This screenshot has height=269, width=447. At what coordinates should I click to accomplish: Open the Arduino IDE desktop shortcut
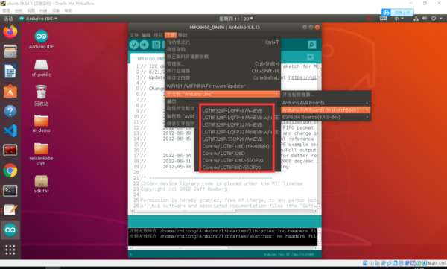(x=41, y=39)
